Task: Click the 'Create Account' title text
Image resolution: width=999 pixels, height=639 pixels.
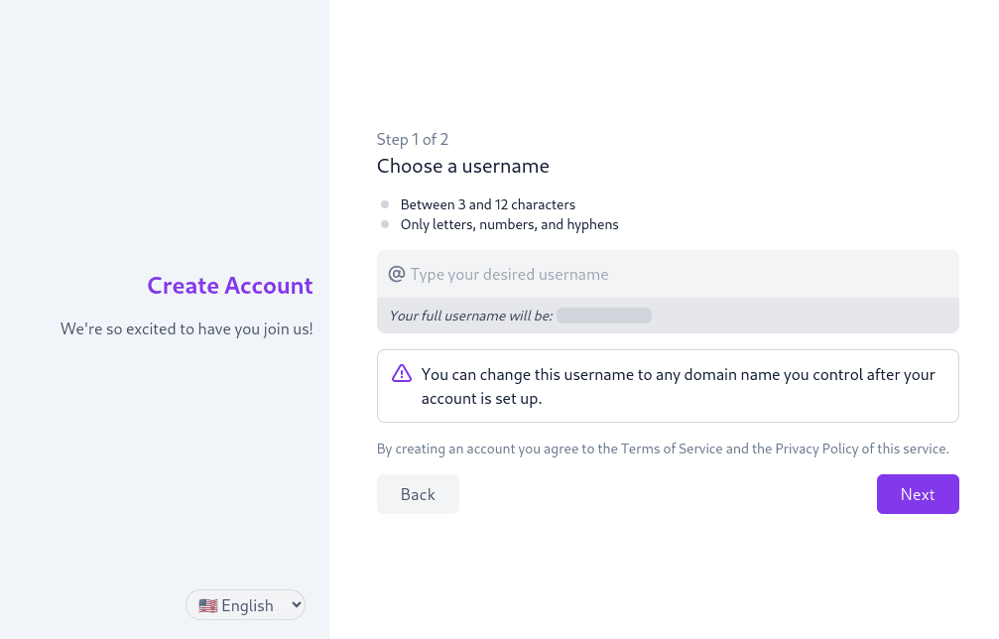Action: [x=229, y=286]
